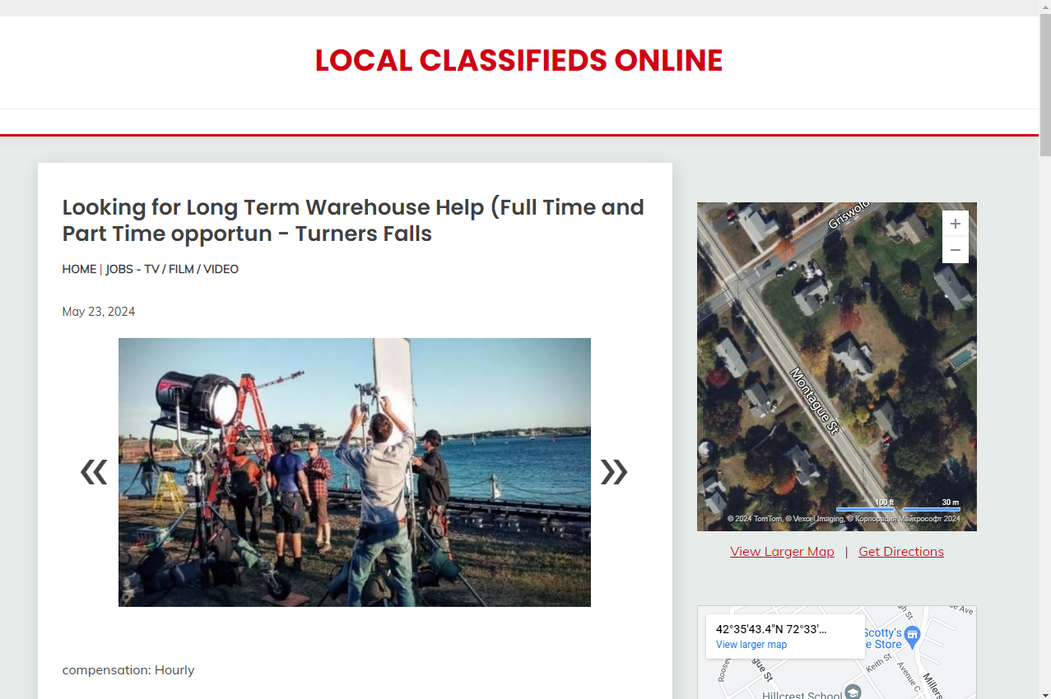Click the LOCAL CLASSIFIEDS ONLINE site title
The image size is (1051, 699).
tap(519, 61)
